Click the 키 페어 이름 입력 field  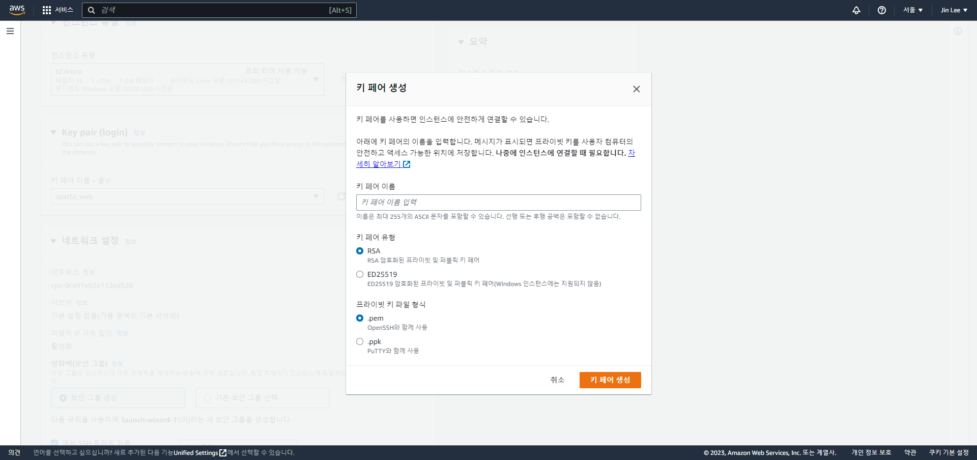pos(499,203)
